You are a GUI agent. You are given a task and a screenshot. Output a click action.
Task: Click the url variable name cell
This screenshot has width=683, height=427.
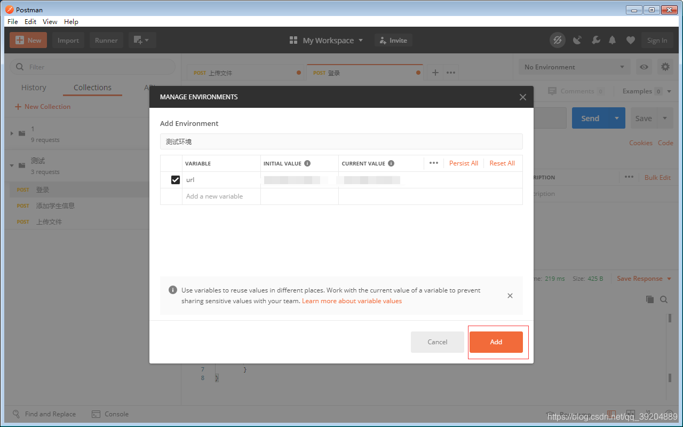[x=221, y=180]
